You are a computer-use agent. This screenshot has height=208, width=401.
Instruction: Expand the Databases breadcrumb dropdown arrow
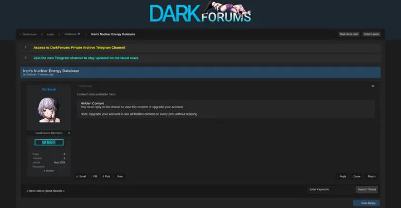[x=79, y=34]
